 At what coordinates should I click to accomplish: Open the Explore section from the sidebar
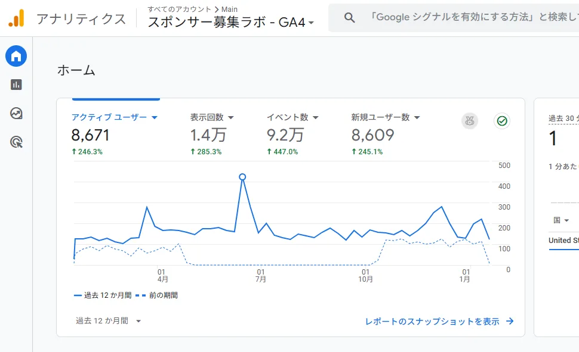point(16,113)
